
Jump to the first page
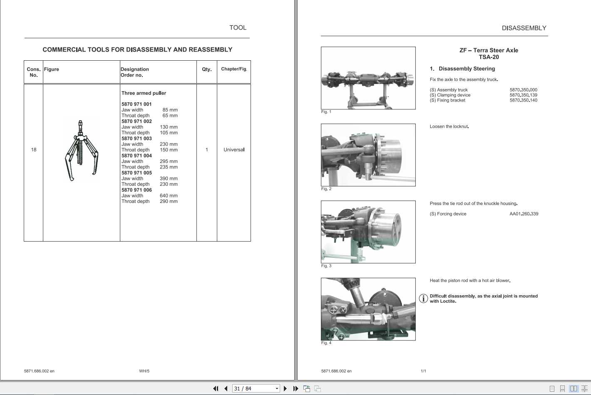[x=216, y=388]
